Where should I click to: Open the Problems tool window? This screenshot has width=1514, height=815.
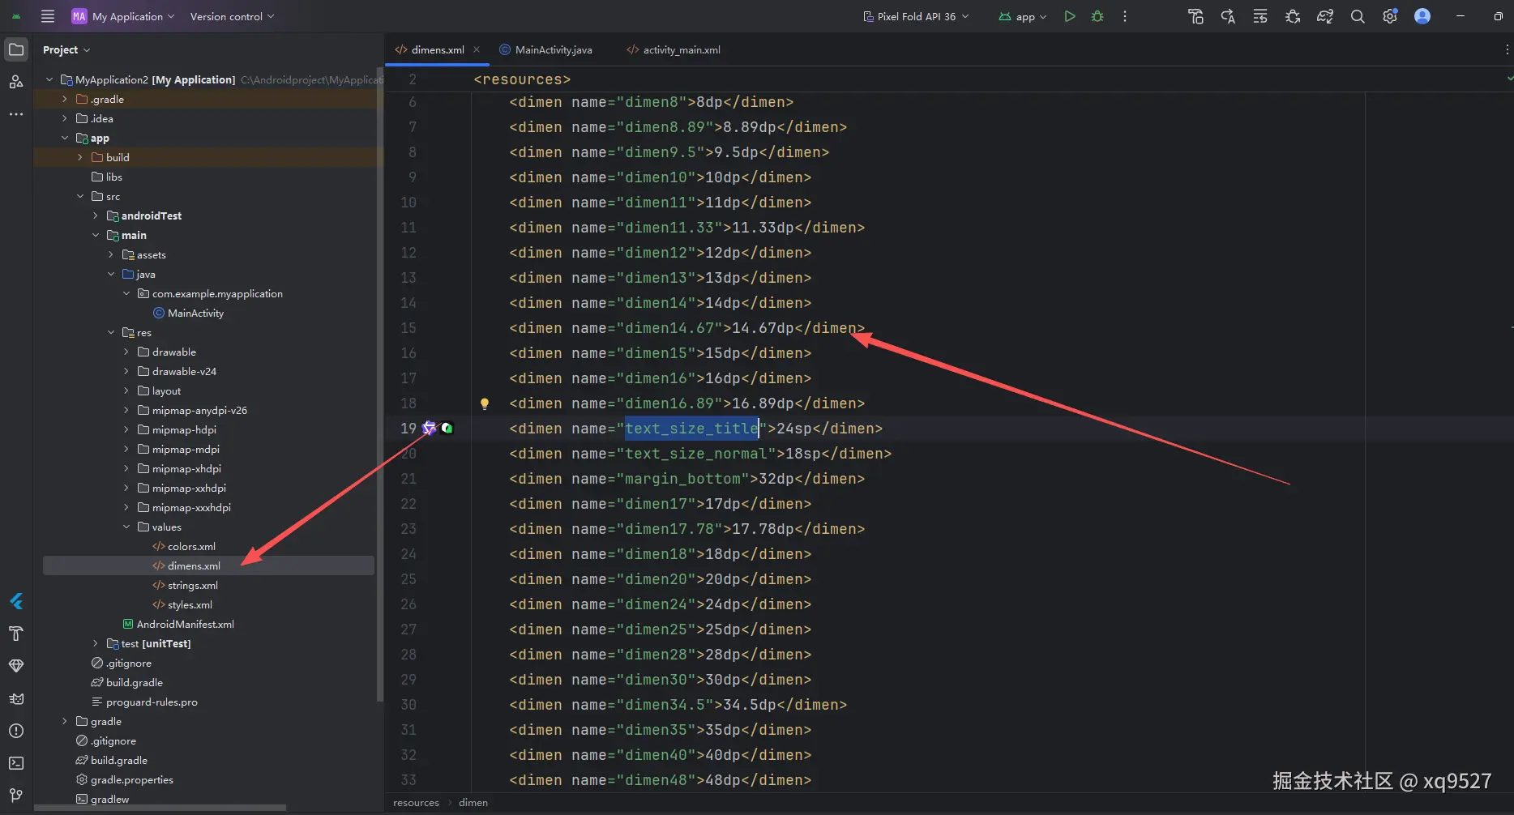point(16,731)
